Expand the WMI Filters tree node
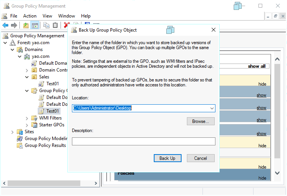Screen dimensions: 287x196 (x=27, y=118)
